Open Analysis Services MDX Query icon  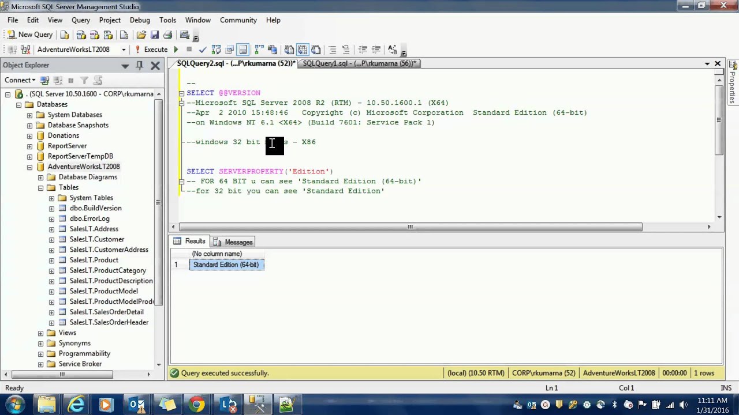coord(81,35)
